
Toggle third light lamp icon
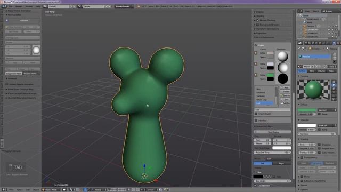[256, 75]
